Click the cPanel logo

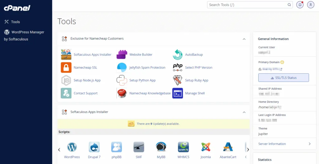pos(17,8)
